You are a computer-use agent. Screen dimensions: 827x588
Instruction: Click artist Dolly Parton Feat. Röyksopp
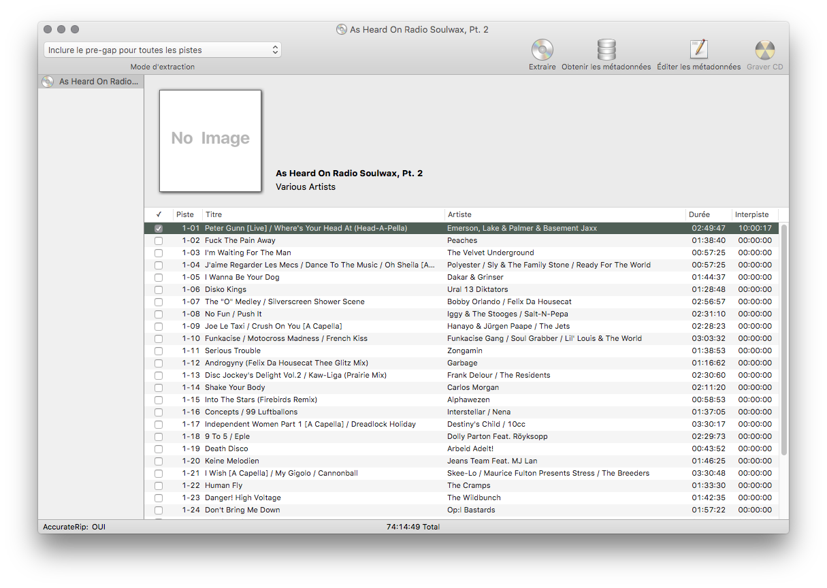498,437
